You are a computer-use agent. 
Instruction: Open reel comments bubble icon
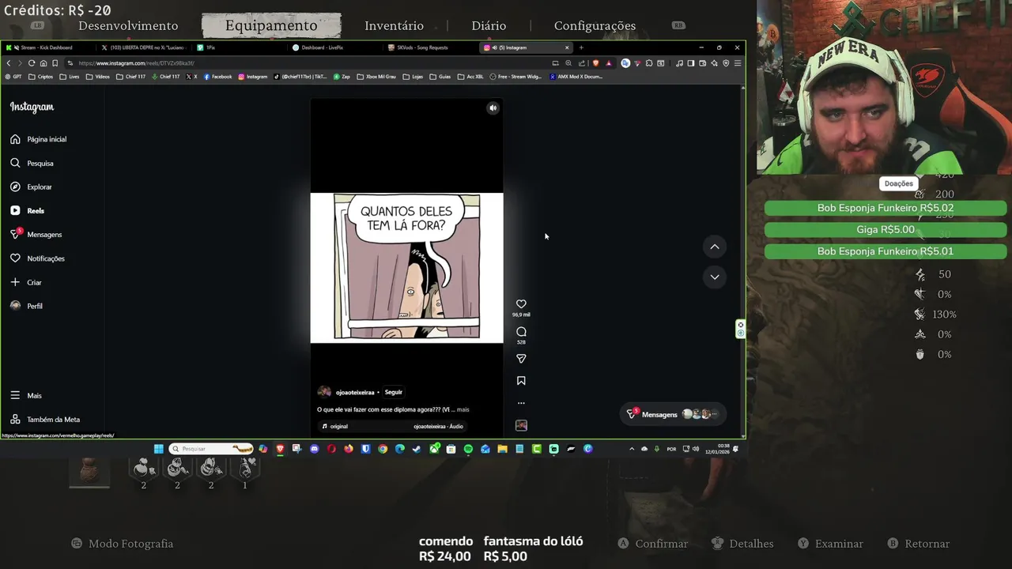(521, 332)
